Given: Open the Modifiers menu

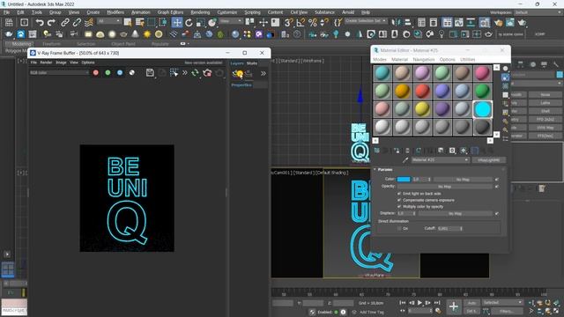Looking at the screenshot, I should (115, 12).
